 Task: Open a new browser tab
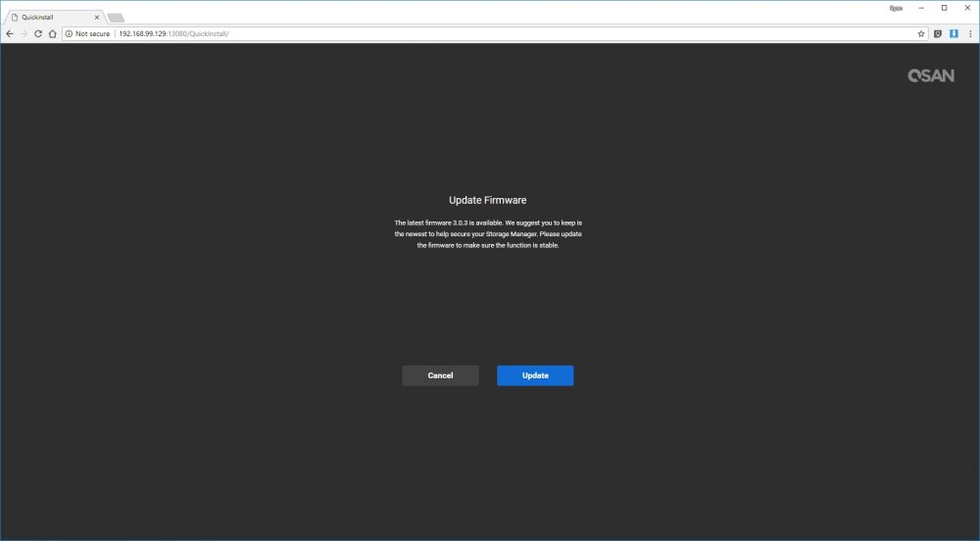tap(116, 18)
